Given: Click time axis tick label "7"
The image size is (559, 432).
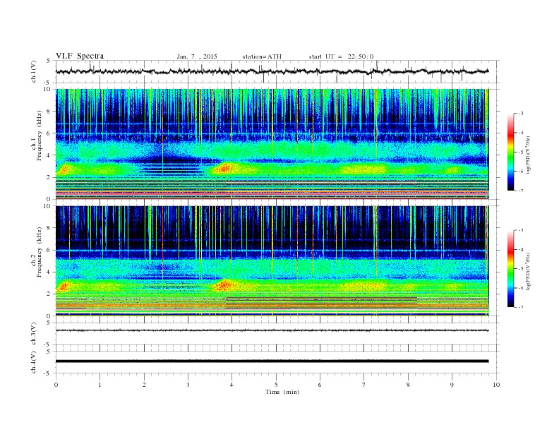Looking at the screenshot, I should click(364, 385).
